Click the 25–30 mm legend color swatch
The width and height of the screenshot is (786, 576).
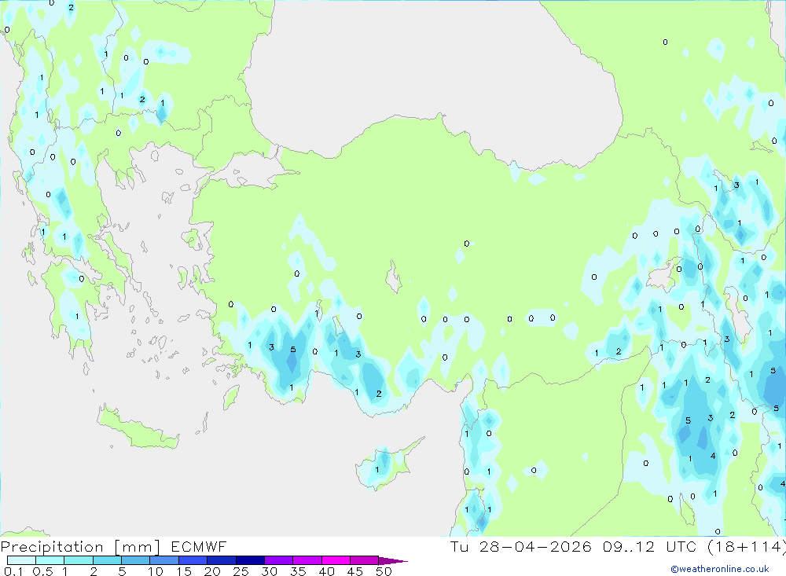(x=250, y=560)
